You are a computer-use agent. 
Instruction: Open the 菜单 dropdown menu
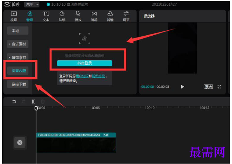point(32,5)
